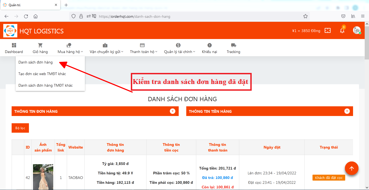
Task: Open the Khiếu nại alert icon
Action: click(210, 45)
